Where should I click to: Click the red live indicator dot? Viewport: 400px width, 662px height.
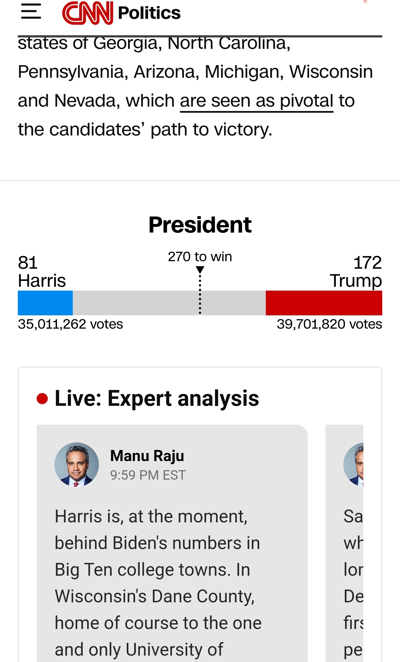[42, 399]
